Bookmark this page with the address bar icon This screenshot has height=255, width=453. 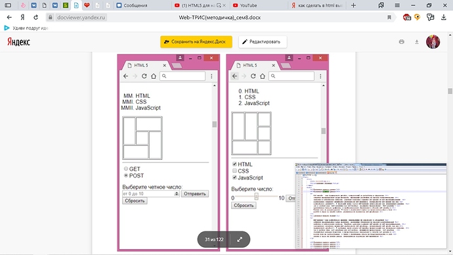(389, 17)
